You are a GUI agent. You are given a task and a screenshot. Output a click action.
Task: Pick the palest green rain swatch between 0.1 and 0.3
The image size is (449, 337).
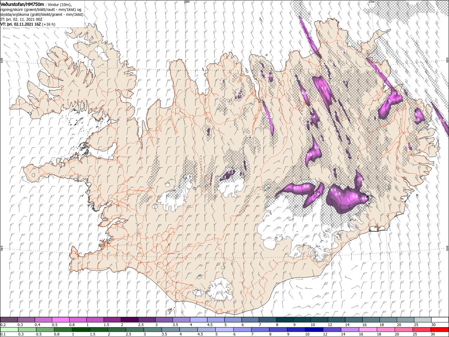point(9,330)
